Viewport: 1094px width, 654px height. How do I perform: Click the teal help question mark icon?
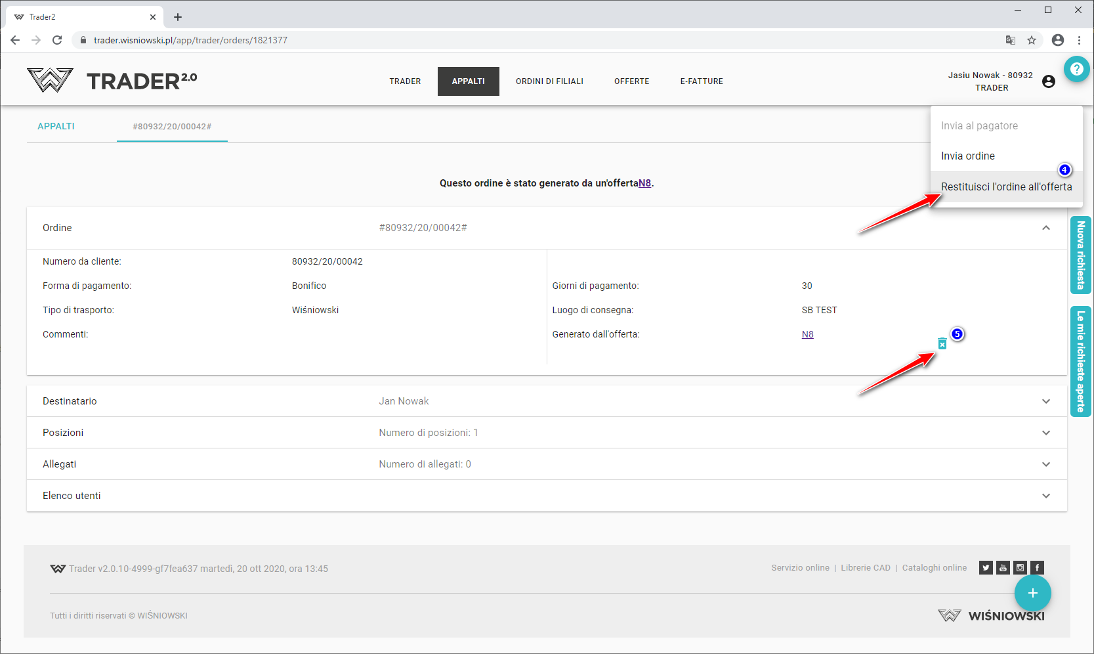1076,69
